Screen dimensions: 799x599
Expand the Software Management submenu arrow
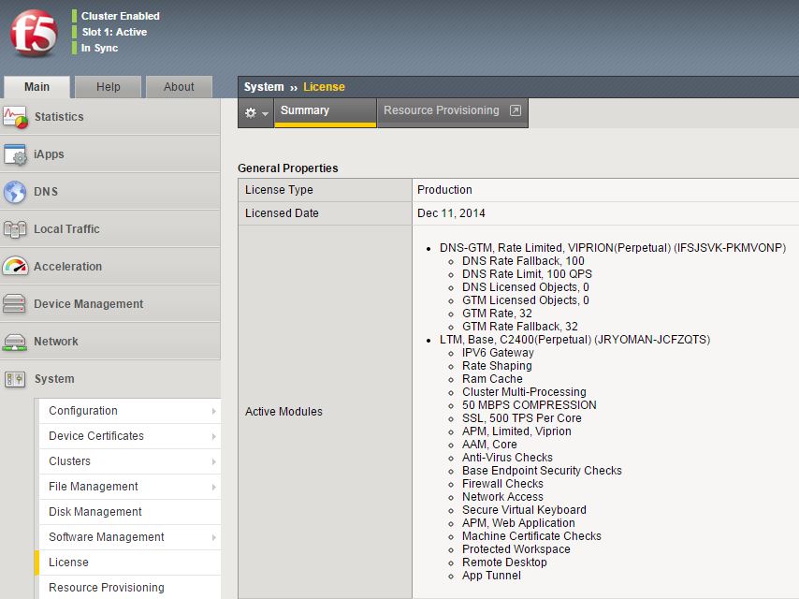[x=213, y=537]
